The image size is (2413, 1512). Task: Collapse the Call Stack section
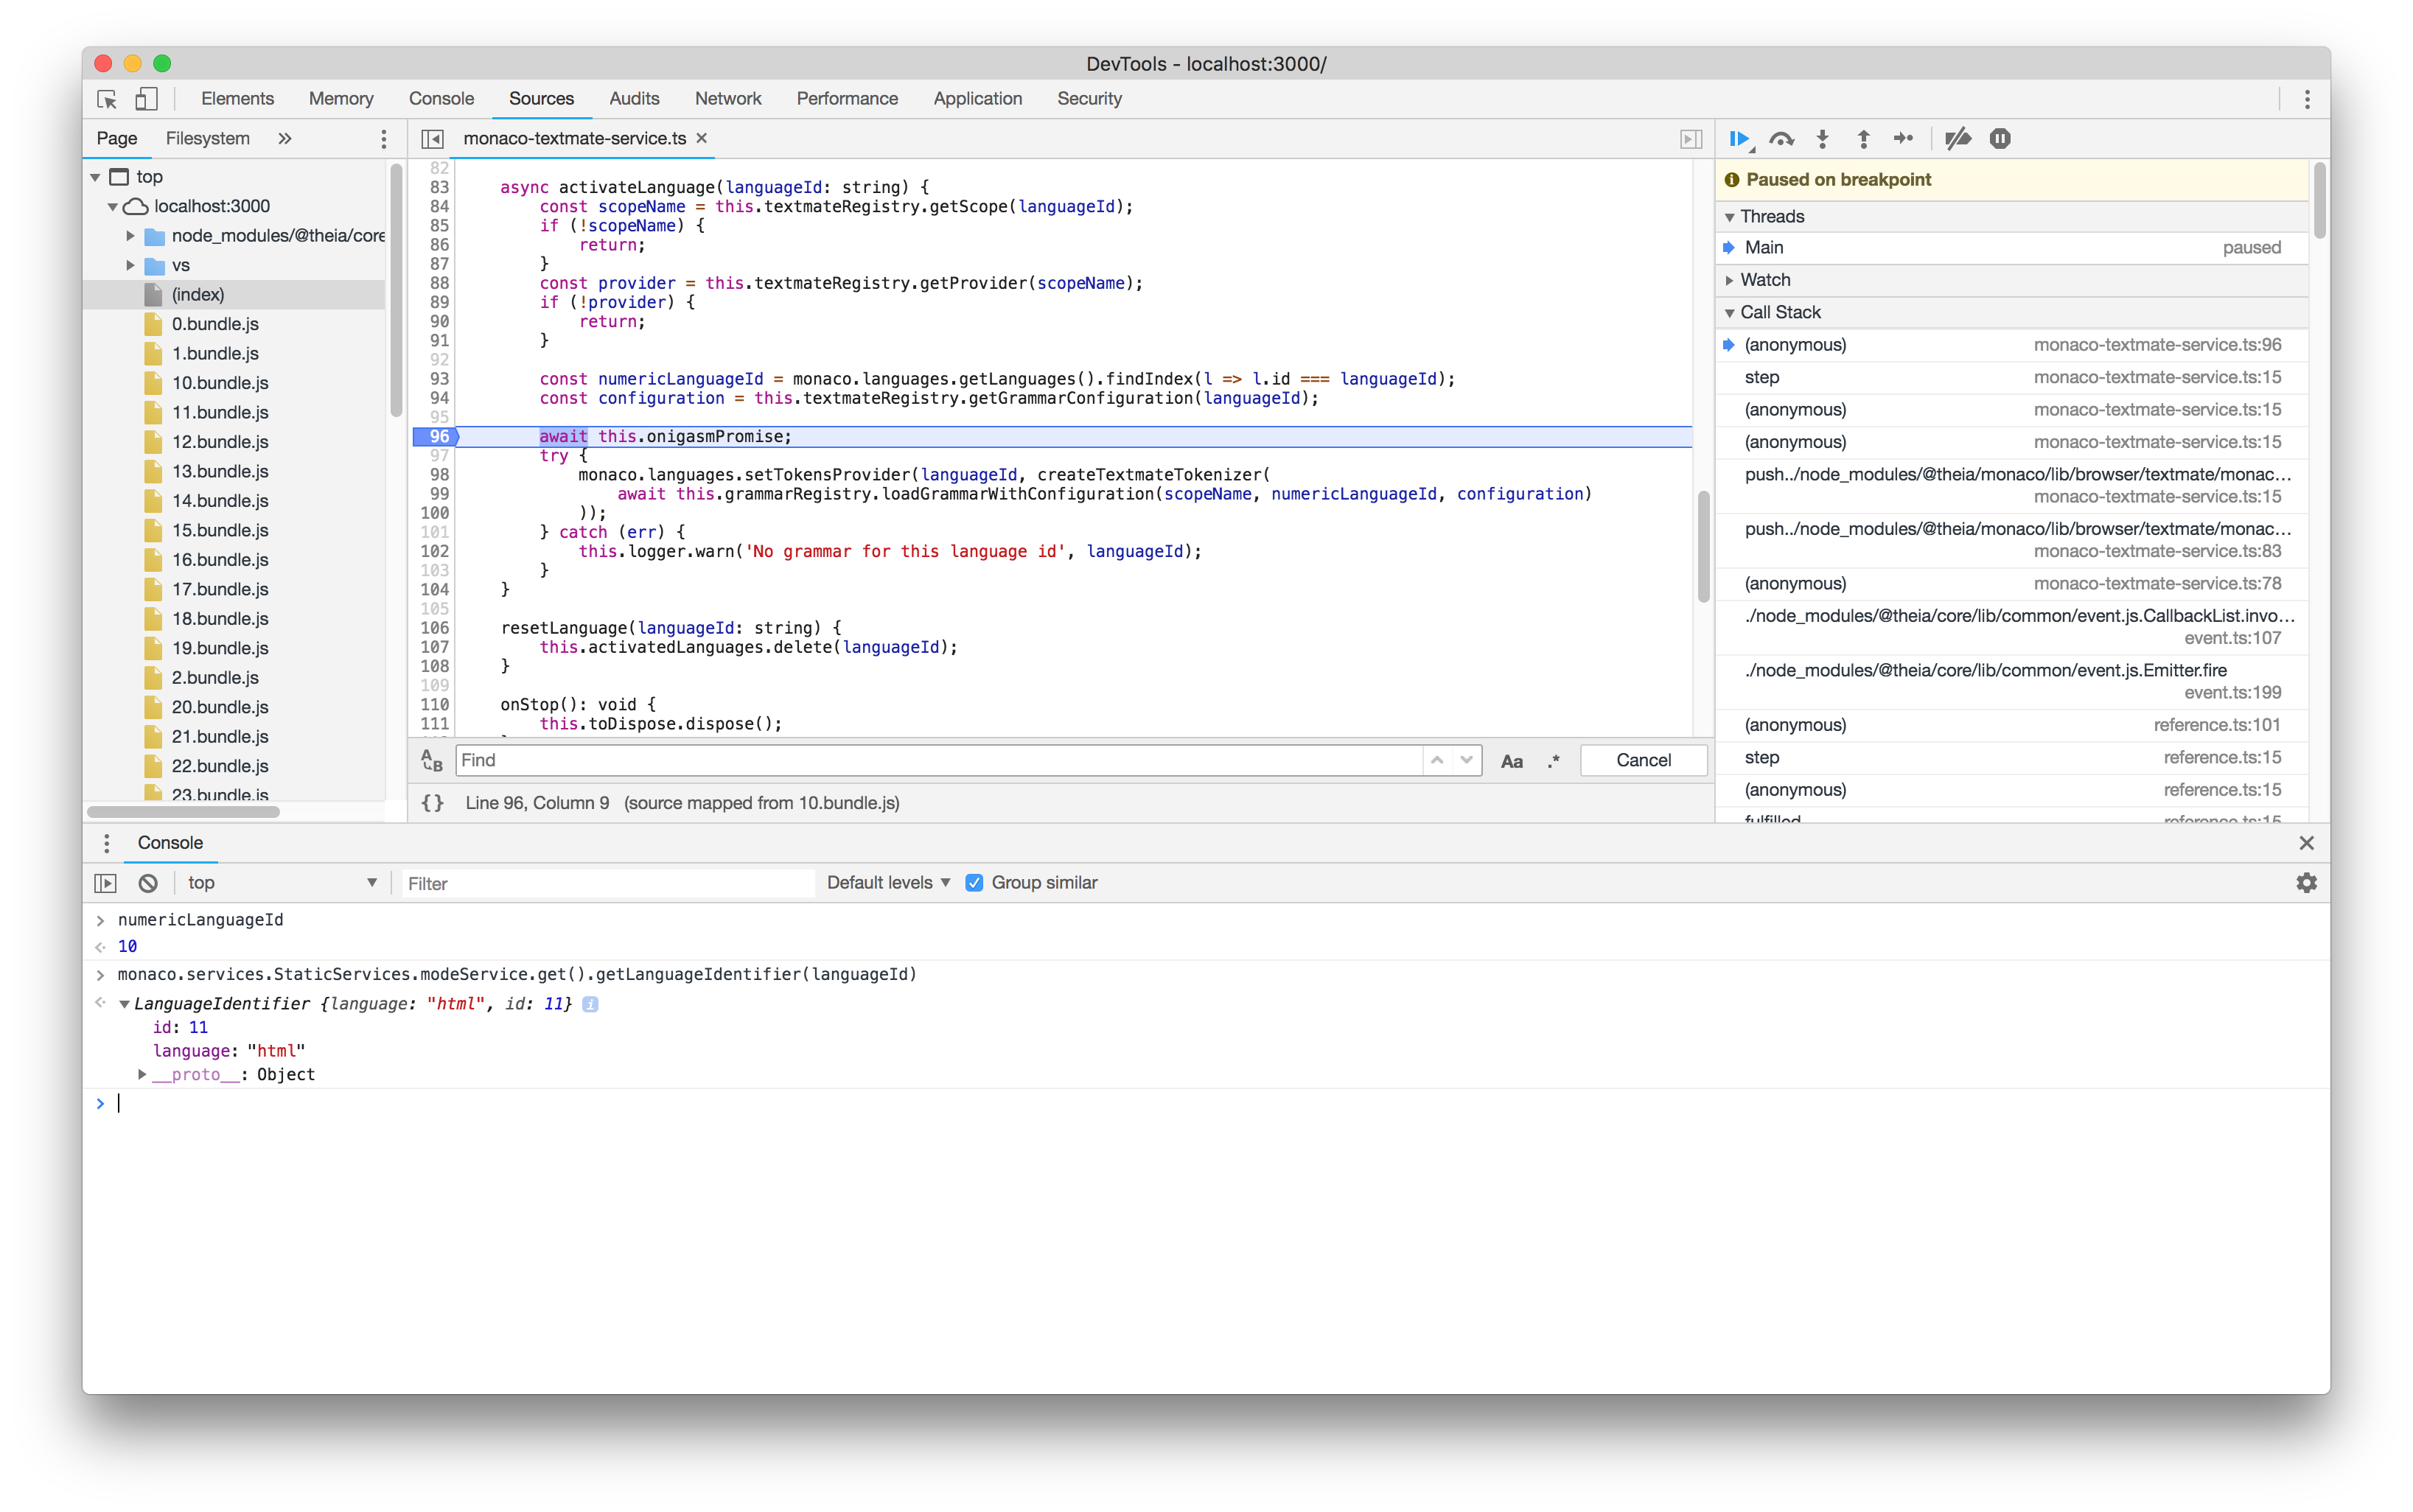1731,312
